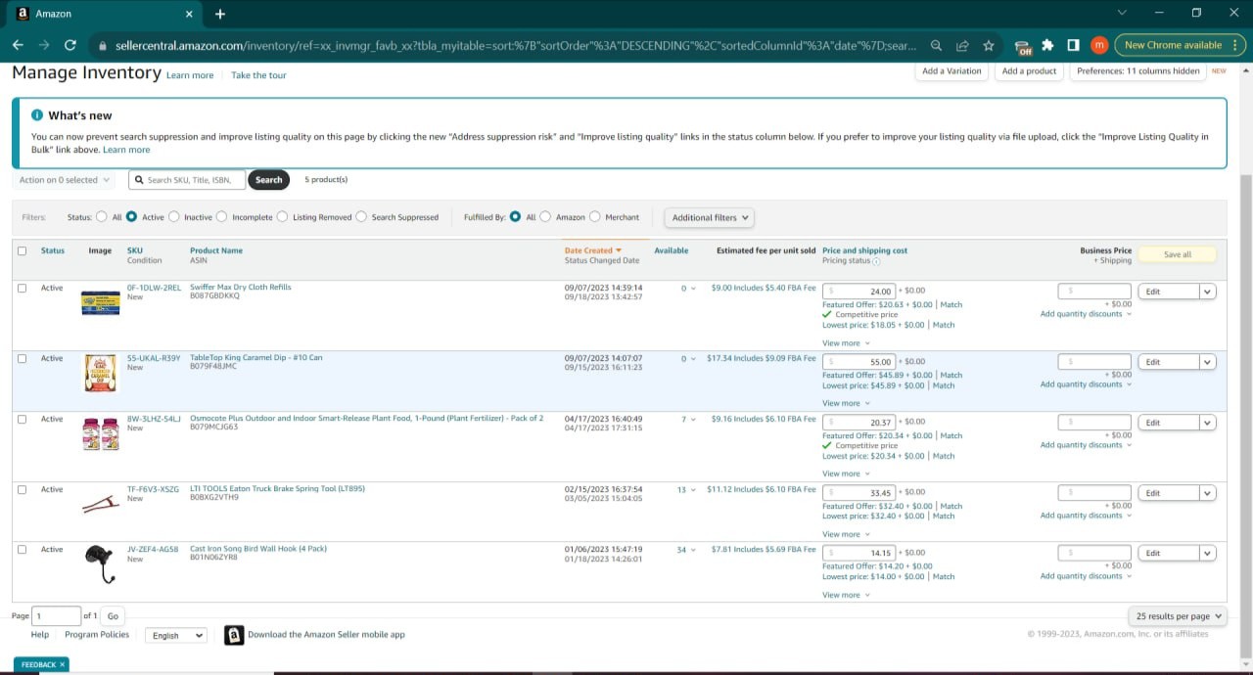Image resolution: width=1253 pixels, height=675 pixels.
Task: Open the 25 results per page dropdown
Action: 1178,616
